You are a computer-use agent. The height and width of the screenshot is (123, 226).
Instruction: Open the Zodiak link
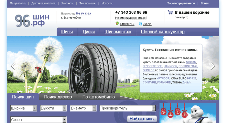(187, 82)
